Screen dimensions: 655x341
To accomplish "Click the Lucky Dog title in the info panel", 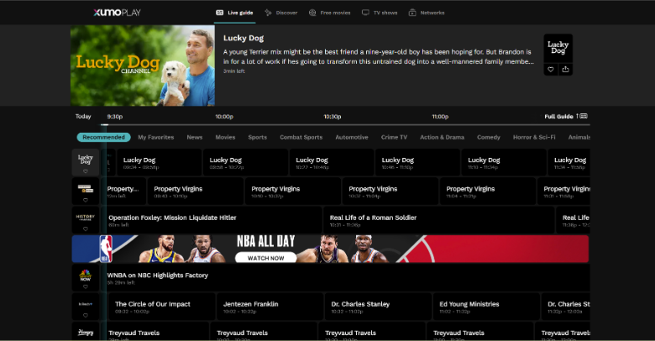I will (244, 38).
